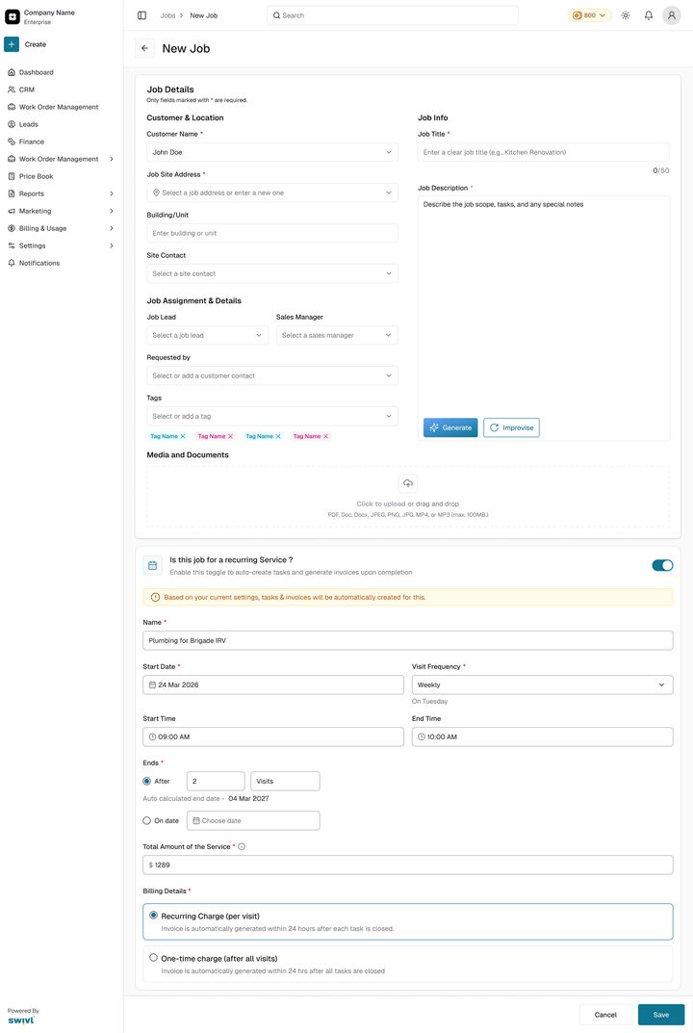
Task: Click the recurring Name field
Action: click(408, 640)
